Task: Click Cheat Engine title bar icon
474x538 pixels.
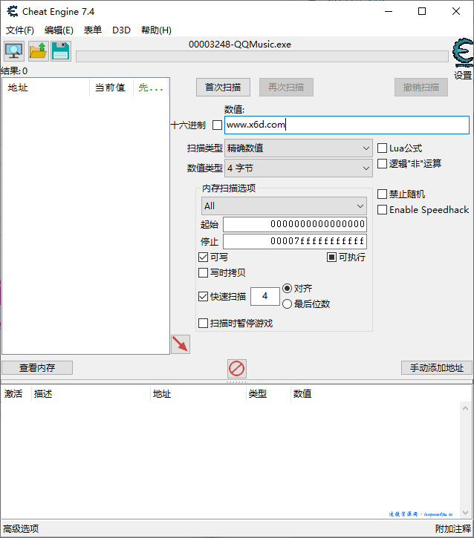Action: [x=13, y=12]
